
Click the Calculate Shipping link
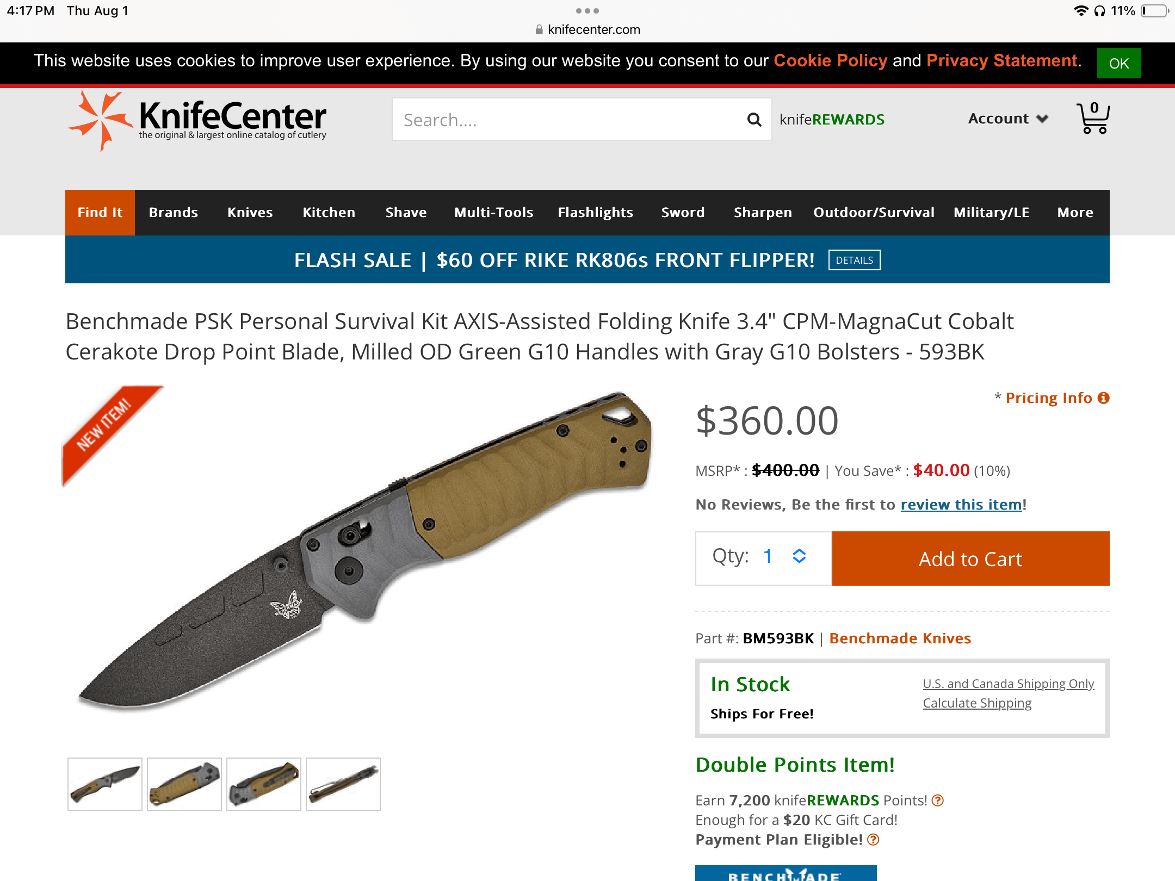coord(977,703)
